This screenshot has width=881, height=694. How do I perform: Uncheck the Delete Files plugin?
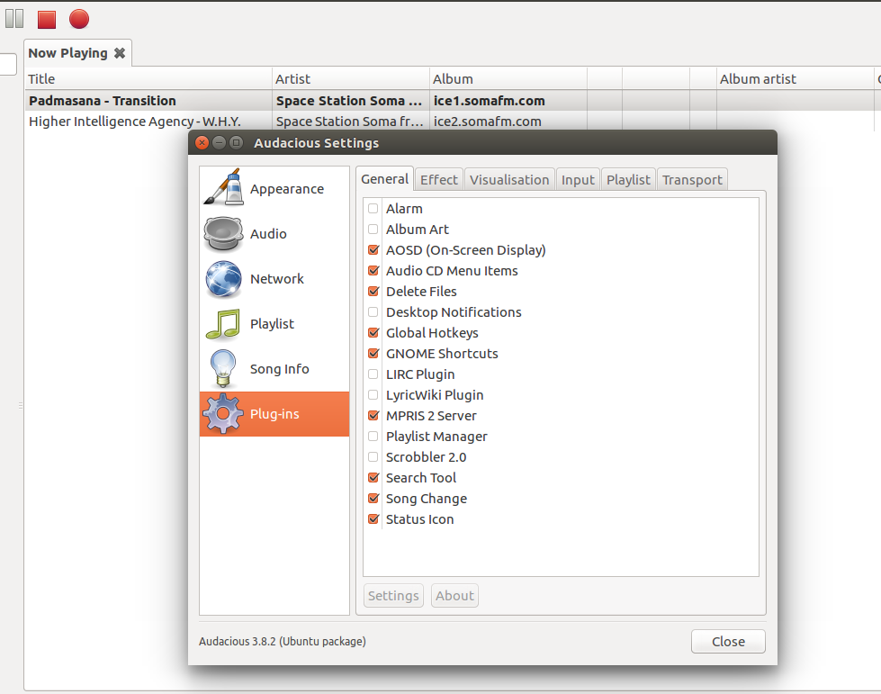pyautogui.click(x=373, y=292)
